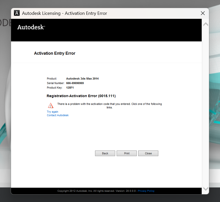Click the scroll down arrow
The image size is (220, 202).
(206, 189)
